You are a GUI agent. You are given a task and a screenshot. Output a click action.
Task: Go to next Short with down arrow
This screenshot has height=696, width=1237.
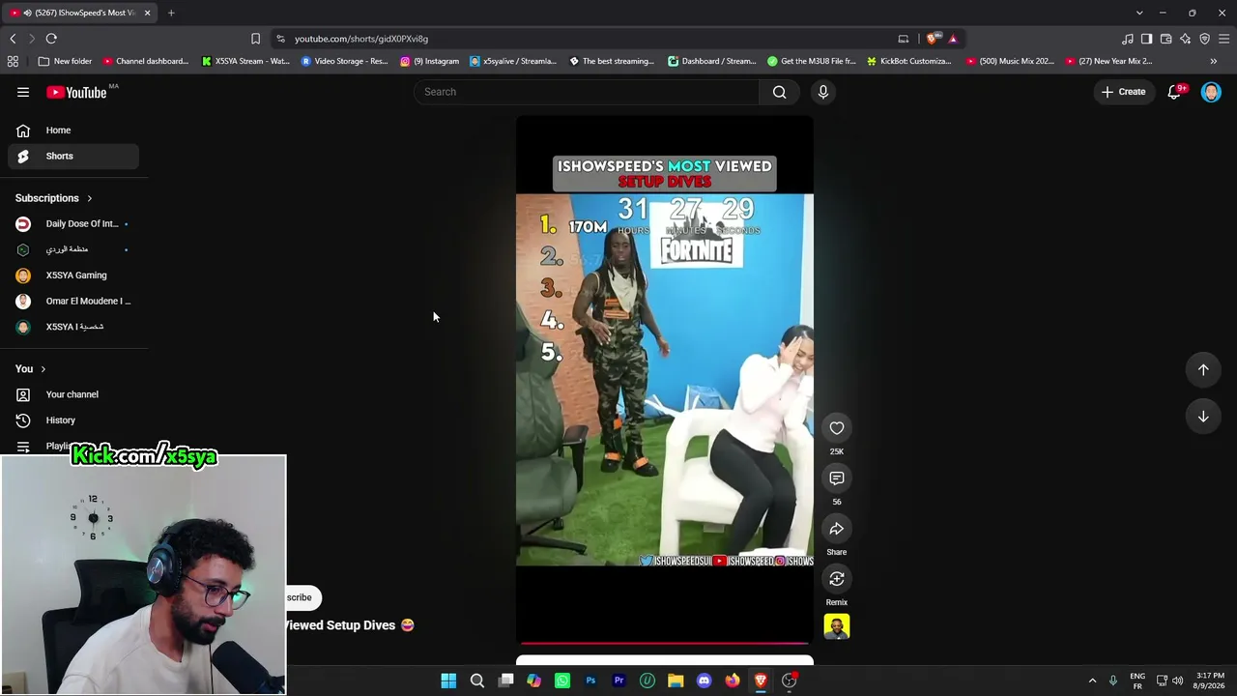[x=1203, y=417]
